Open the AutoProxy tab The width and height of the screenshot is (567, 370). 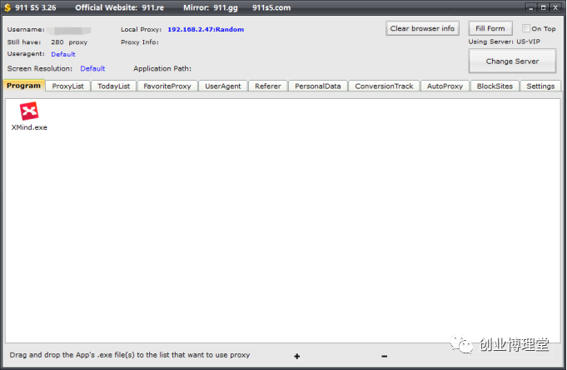pyautogui.click(x=445, y=86)
